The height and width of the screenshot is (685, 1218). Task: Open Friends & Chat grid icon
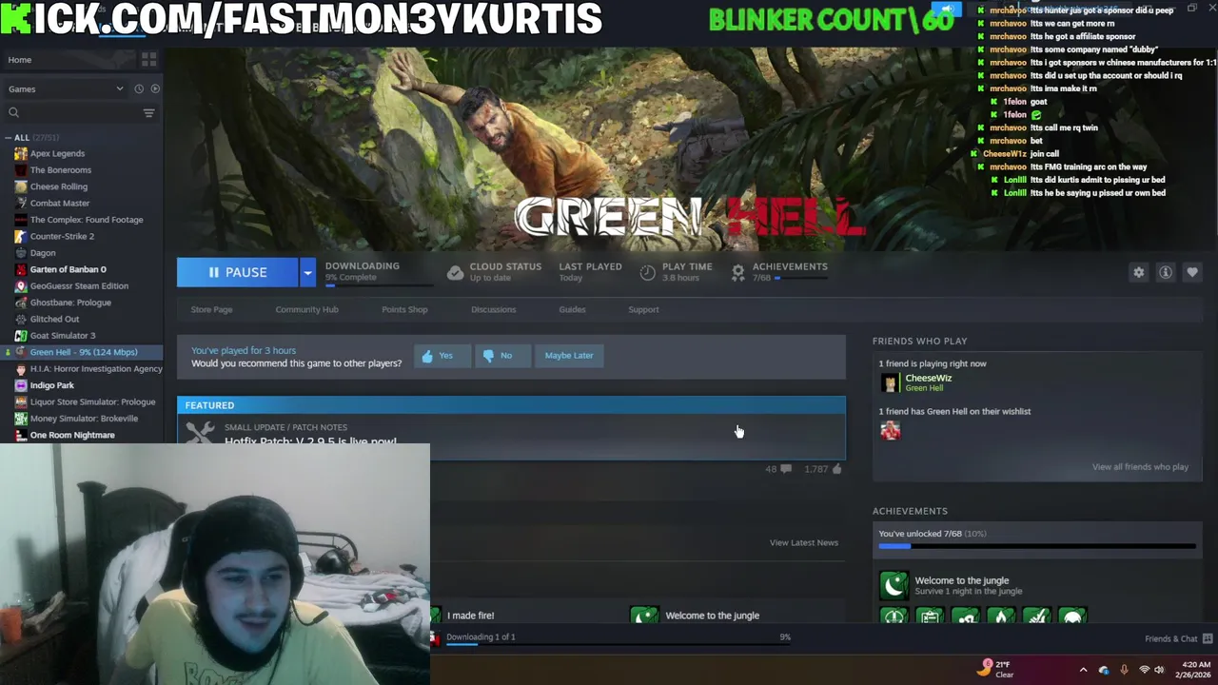pos(1208,638)
